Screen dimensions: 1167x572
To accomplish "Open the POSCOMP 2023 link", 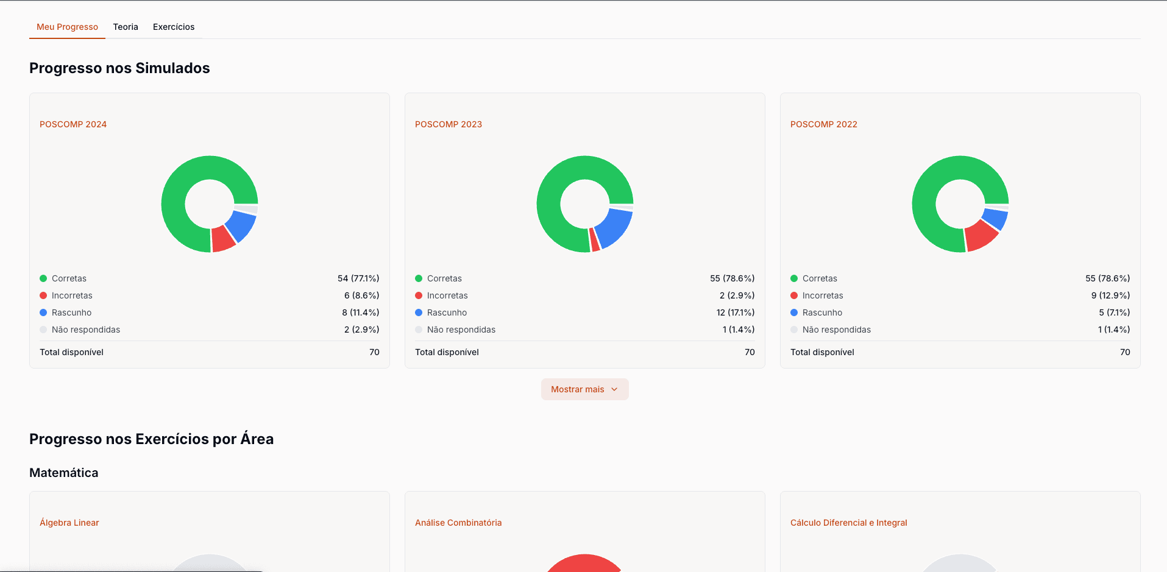I will click(x=449, y=124).
